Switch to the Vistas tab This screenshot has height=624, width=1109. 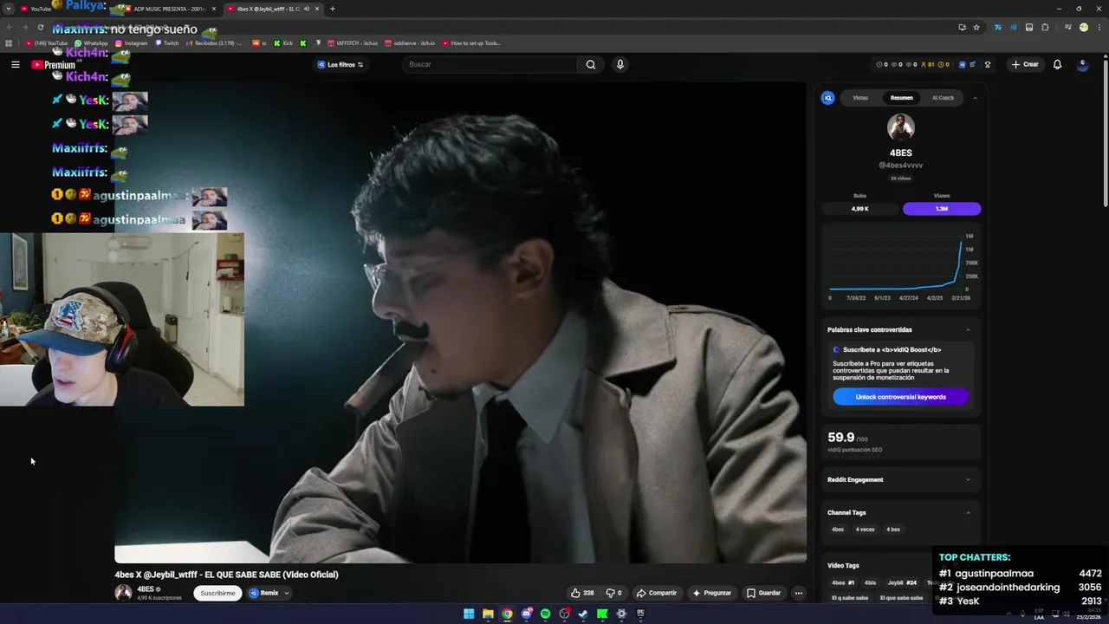[860, 98]
